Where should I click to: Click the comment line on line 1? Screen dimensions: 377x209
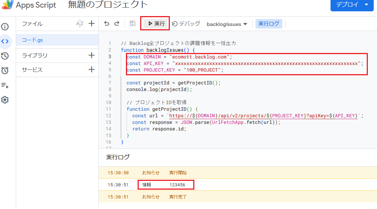(178, 43)
